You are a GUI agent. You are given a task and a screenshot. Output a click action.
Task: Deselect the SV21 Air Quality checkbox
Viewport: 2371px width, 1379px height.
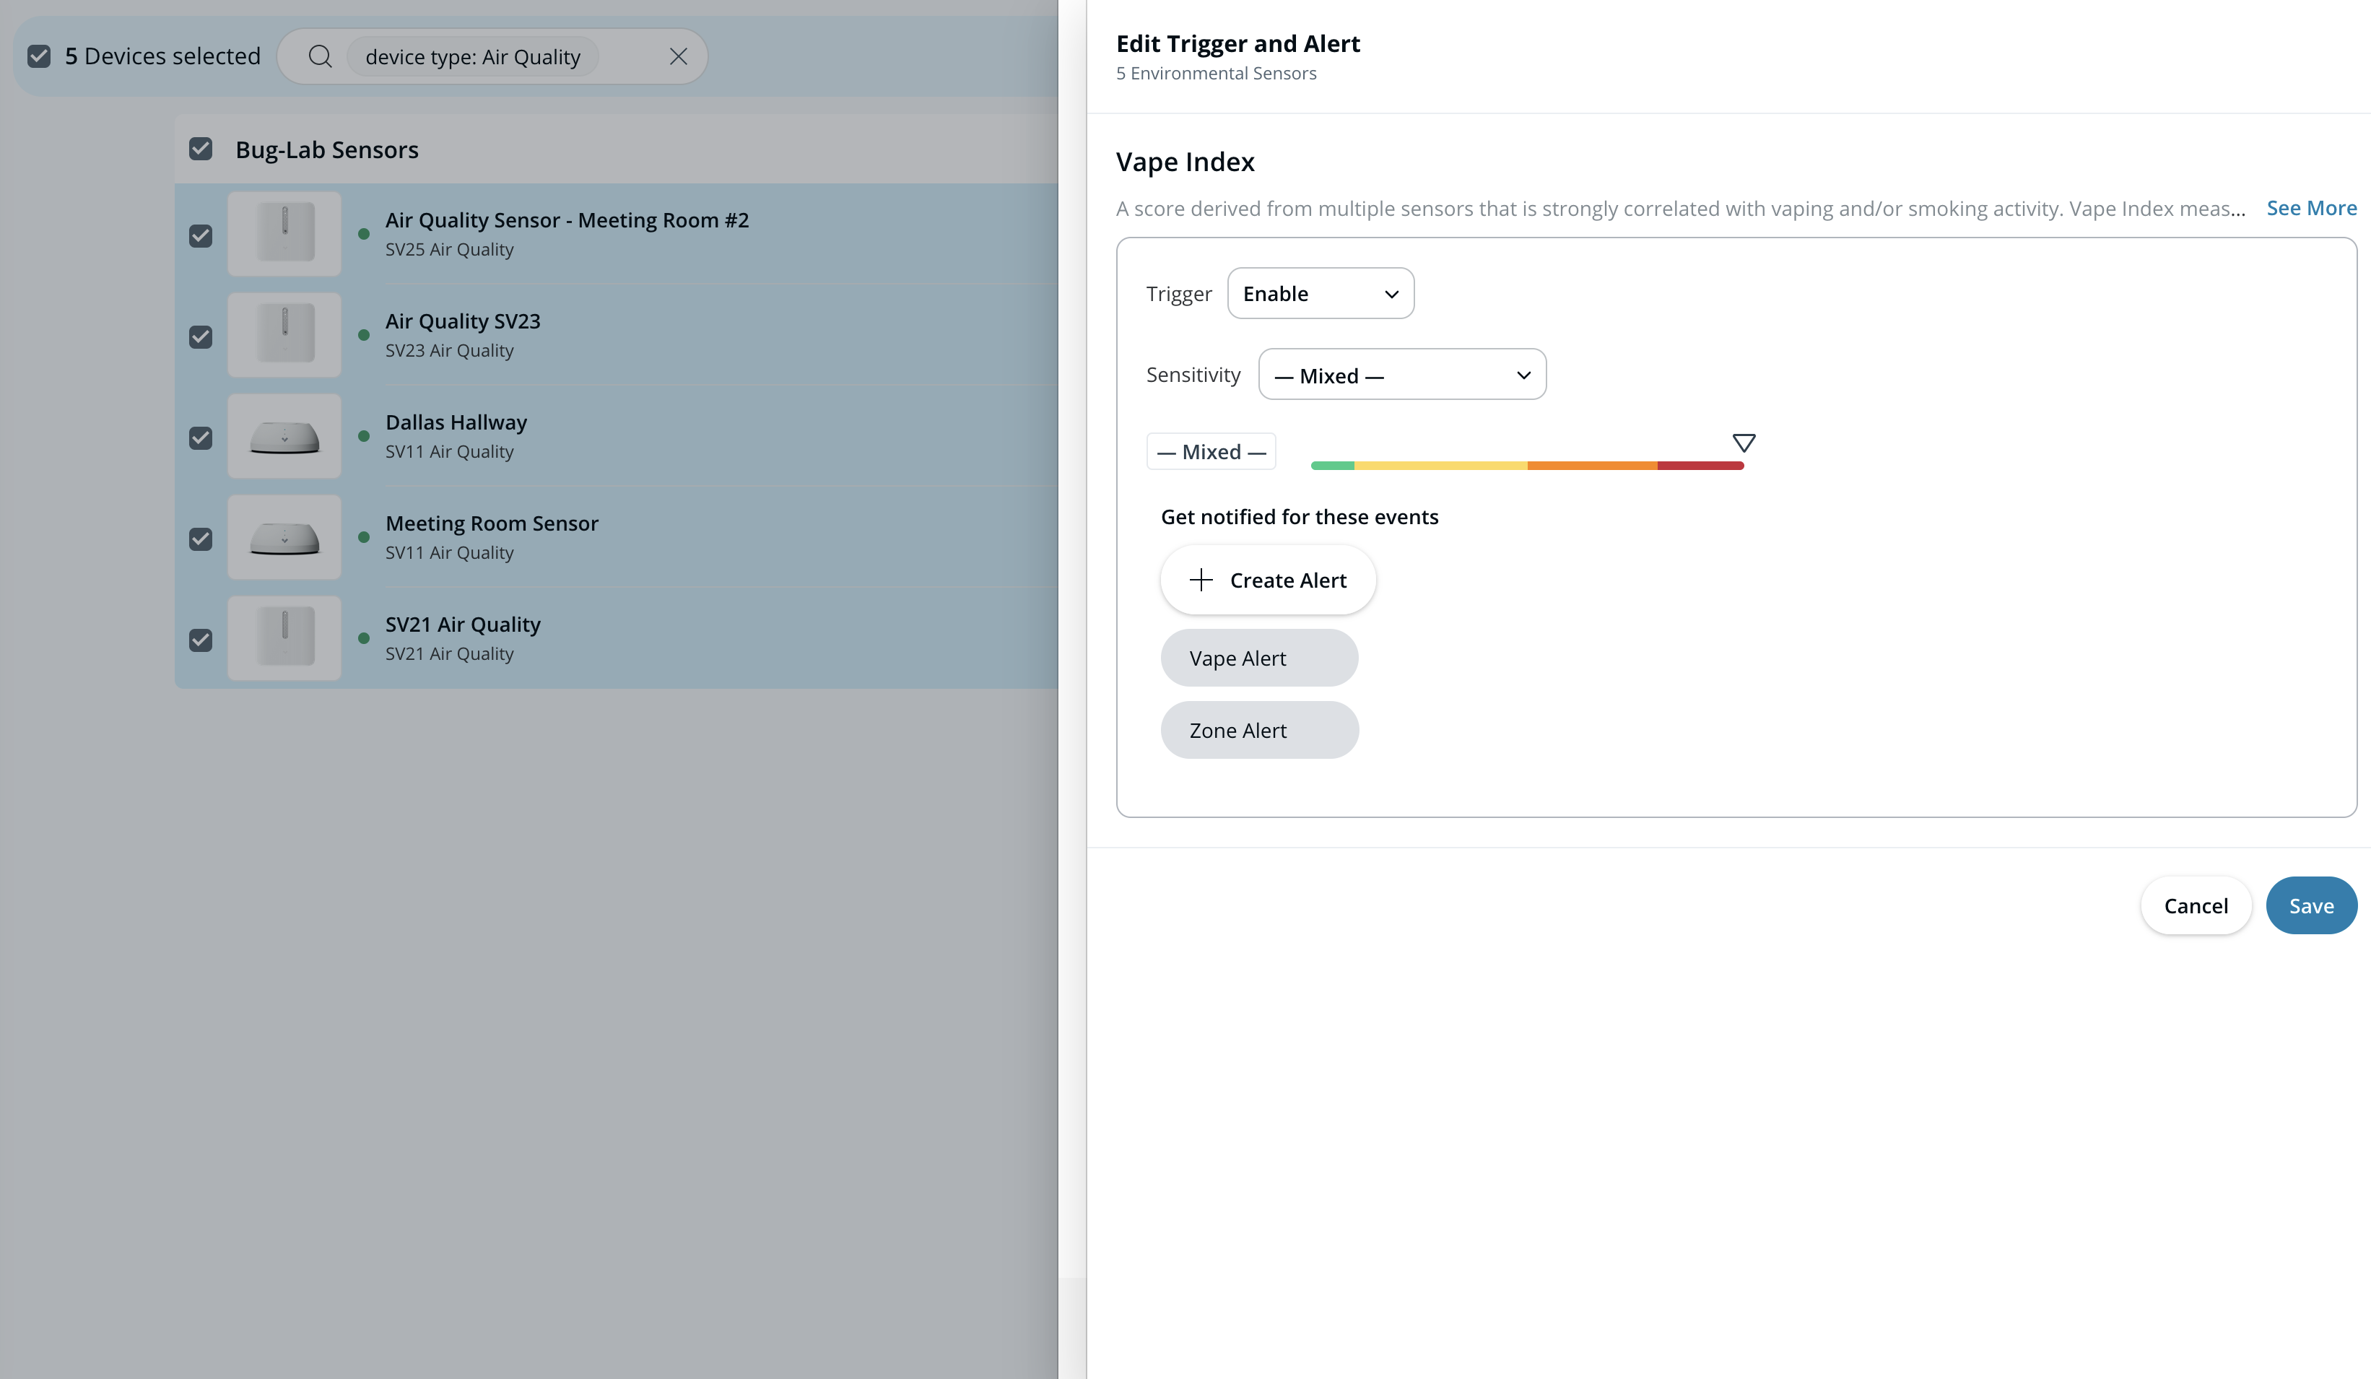[201, 640]
